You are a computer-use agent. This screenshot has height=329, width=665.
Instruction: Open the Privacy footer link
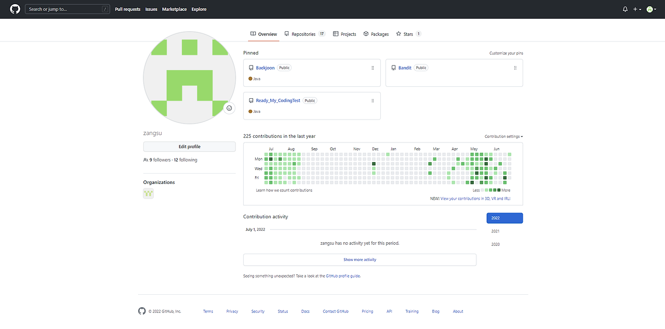pyautogui.click(x=232, y=311)
